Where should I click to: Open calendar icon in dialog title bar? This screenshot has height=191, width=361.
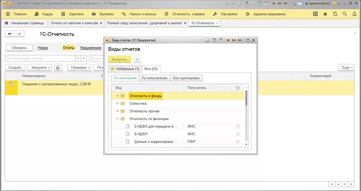[x=221, y=40]
